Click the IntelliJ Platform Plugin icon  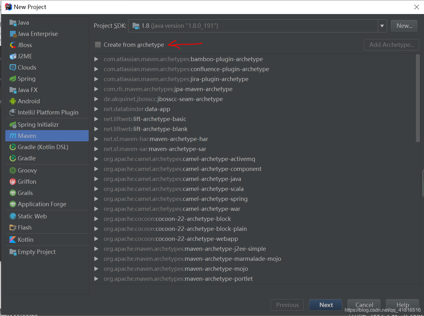click(13, 112)
